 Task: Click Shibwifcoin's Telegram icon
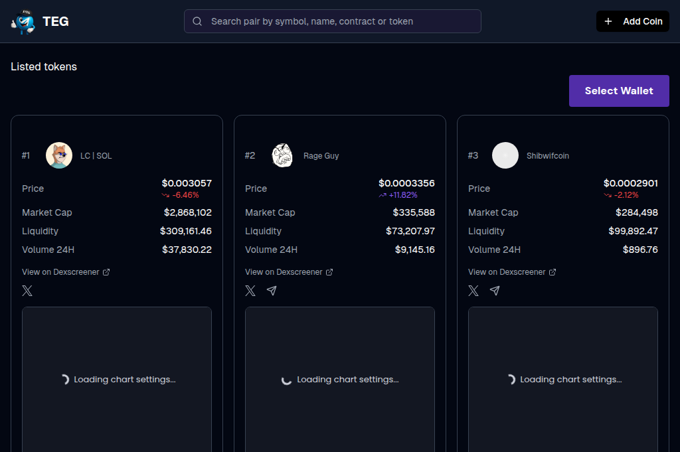tap(495, 291)
